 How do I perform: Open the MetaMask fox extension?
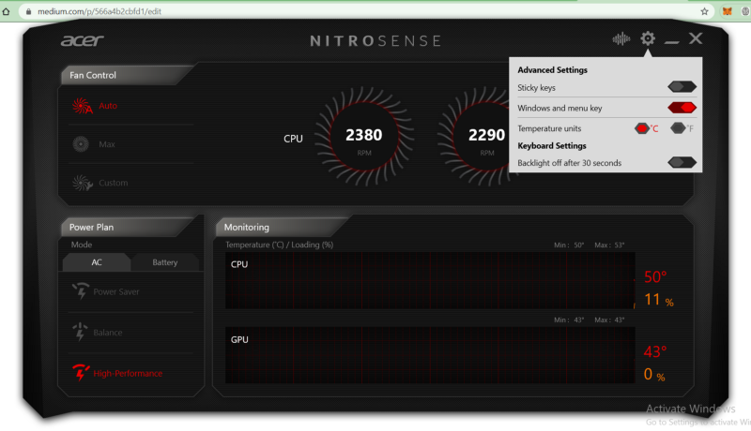(x=727, y=11)
